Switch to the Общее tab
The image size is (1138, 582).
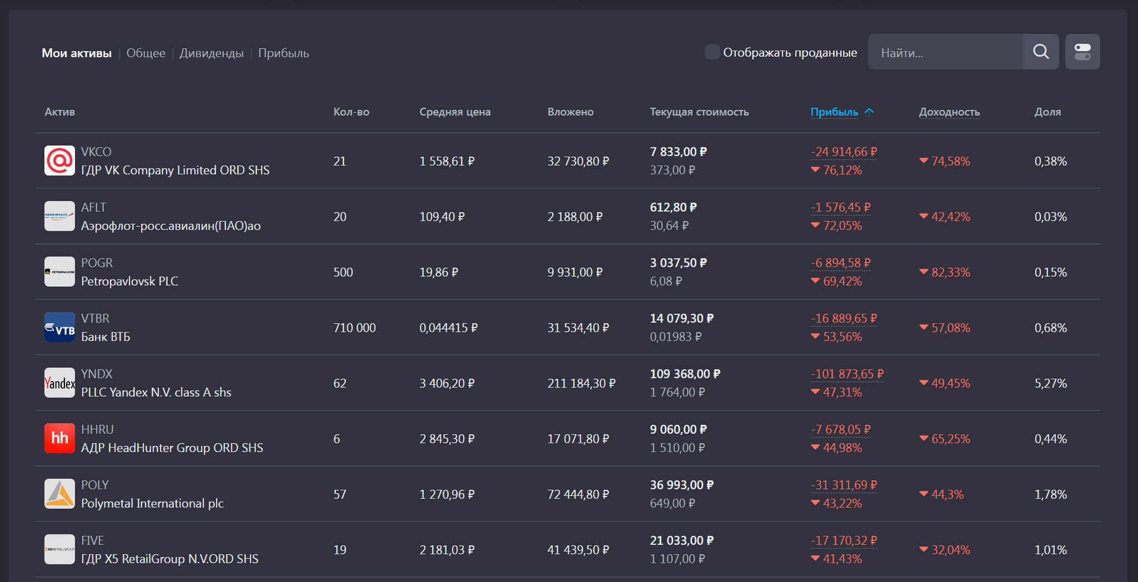tap(146, 53)
